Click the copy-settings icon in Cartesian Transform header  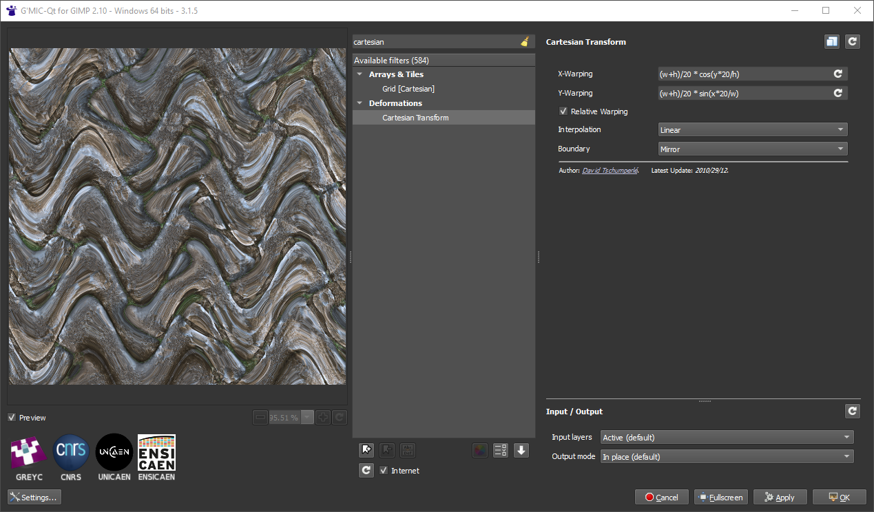[x=831, y=41]
